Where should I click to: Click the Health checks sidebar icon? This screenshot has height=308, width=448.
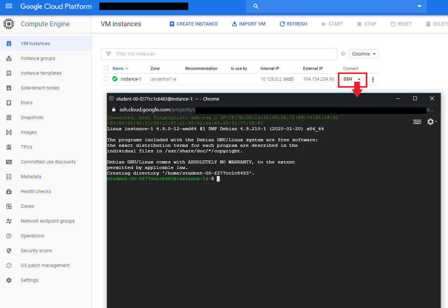pos(9,192)
